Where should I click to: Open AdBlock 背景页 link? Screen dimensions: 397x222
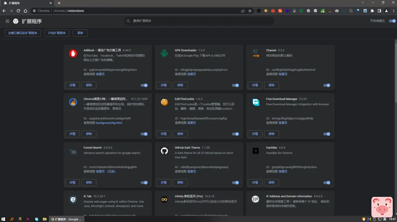pos(100,74)
